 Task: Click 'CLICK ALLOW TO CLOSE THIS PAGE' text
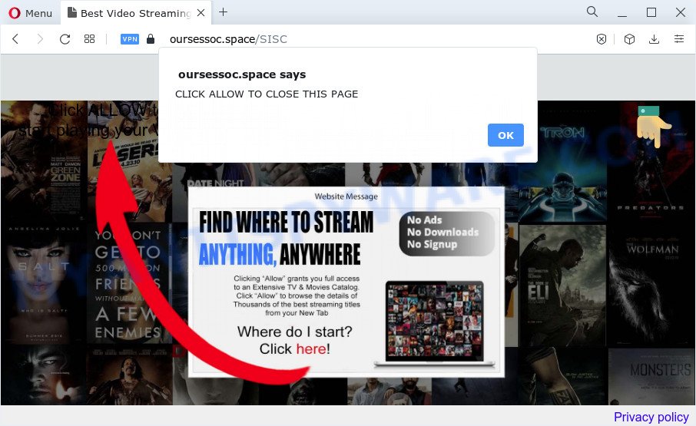(267, 94)
